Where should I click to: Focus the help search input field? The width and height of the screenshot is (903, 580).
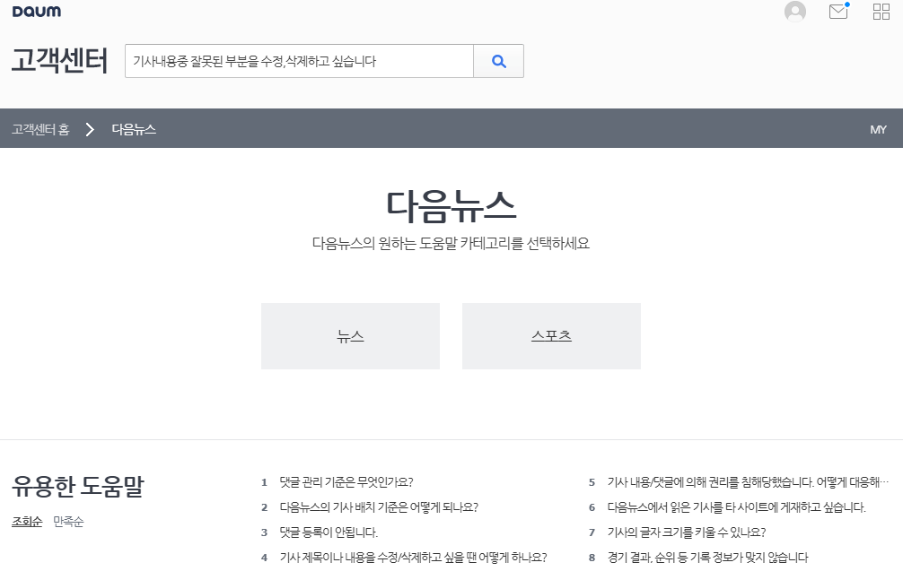point(299,61)
